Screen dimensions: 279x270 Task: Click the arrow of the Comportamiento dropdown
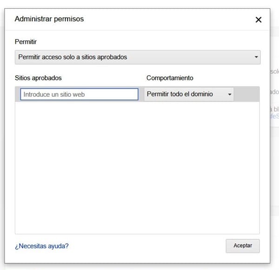tap(230, 94)
